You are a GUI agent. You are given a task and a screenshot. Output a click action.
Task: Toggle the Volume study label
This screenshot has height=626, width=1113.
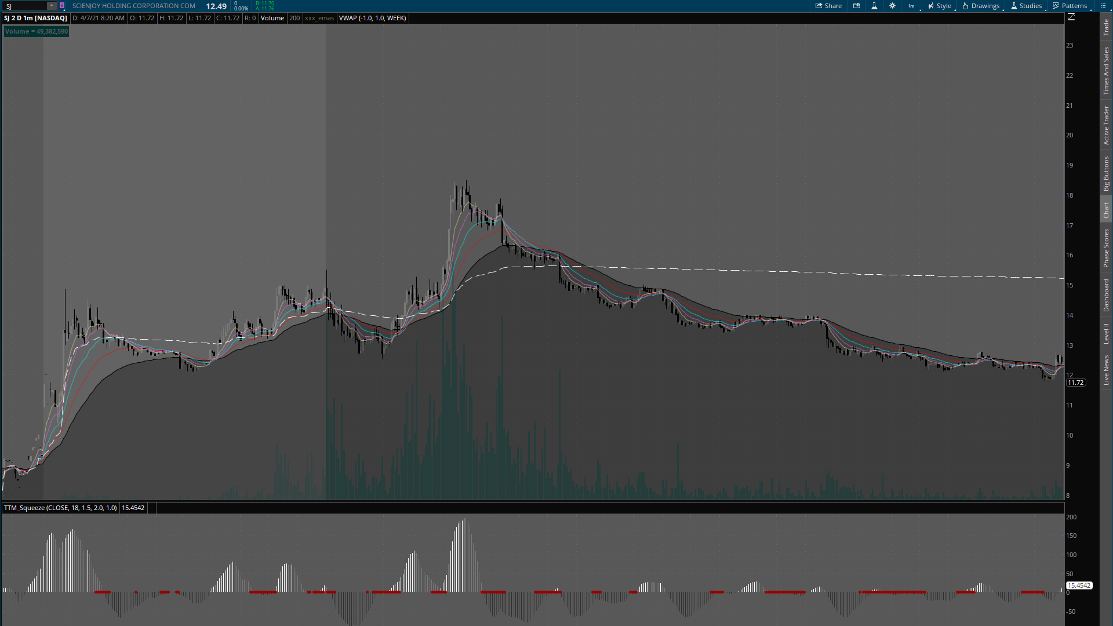(272, 18)
